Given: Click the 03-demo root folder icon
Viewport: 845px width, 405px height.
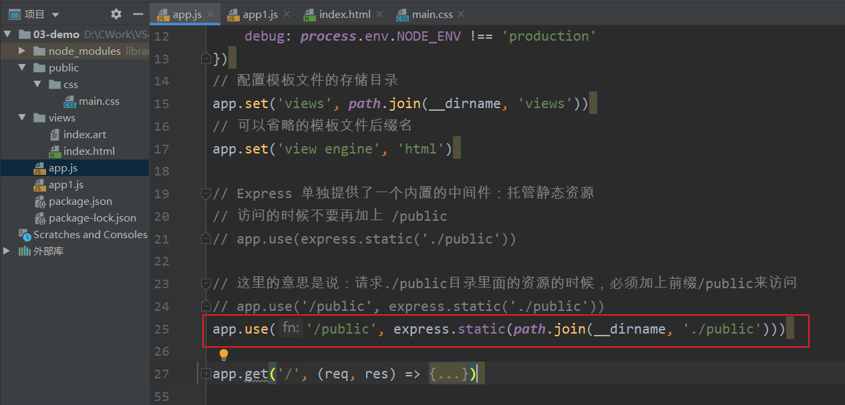Looking at the screenshot, I should pyautogui.click(x=25, y=34).
